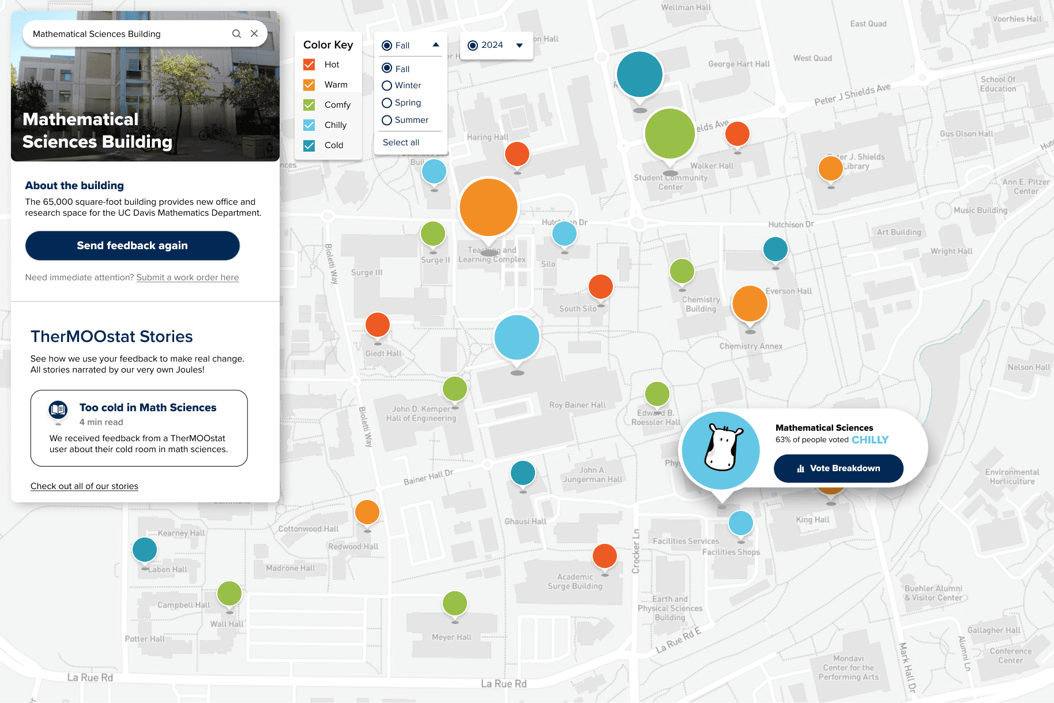Open the 2024 year dropdown
This screenshot has width=1054, height=703.
coord(496,45)
